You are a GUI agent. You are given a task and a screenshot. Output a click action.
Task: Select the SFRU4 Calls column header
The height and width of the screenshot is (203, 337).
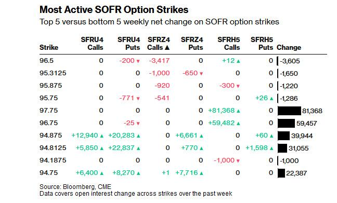coord(92,44)
